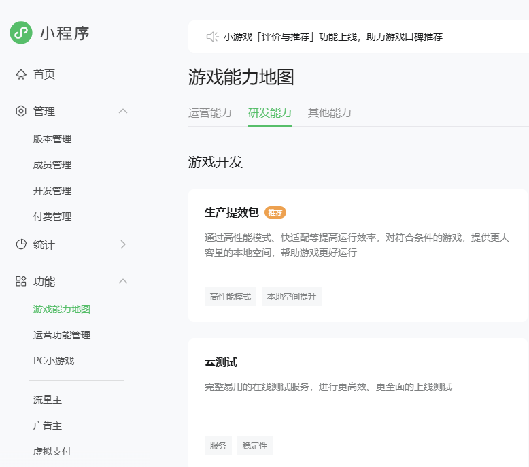Switch to the 运营能力 tab
The image size is (529, 467).
[x=210, y=113]
